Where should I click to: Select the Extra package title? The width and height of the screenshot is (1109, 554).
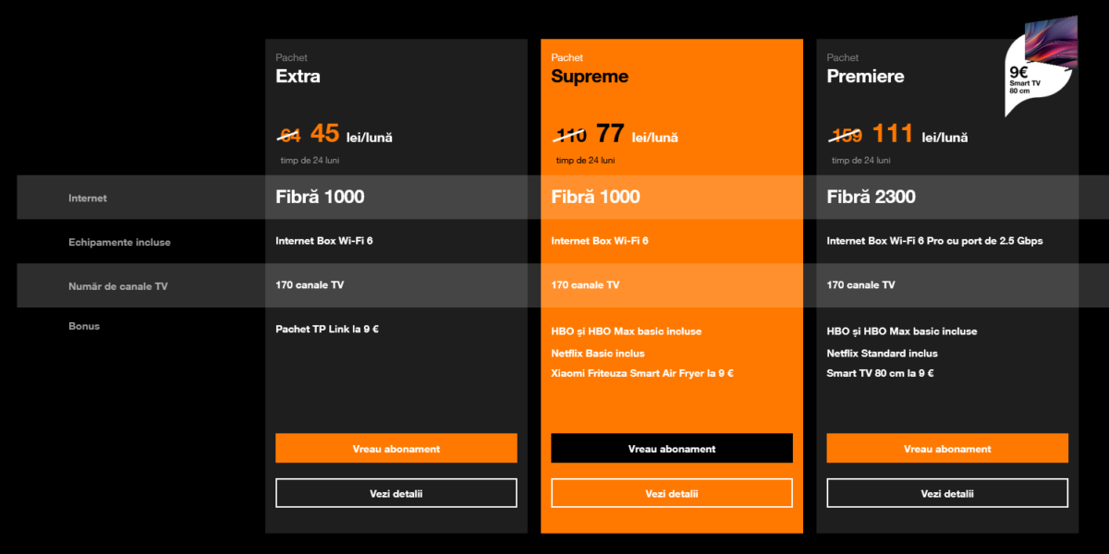point(298,77)
